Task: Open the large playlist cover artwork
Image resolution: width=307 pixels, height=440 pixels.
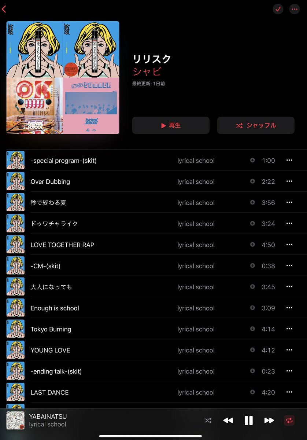Action: point(63,77)
